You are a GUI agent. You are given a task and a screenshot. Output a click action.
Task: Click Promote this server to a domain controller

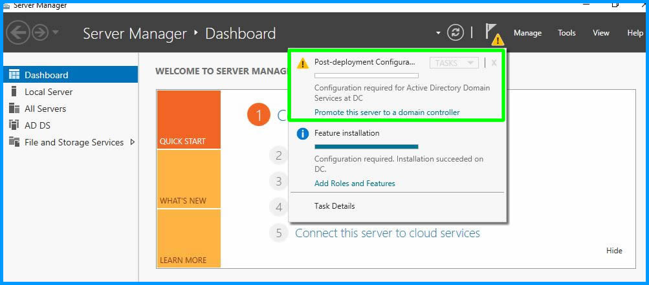tap(387, 112)
